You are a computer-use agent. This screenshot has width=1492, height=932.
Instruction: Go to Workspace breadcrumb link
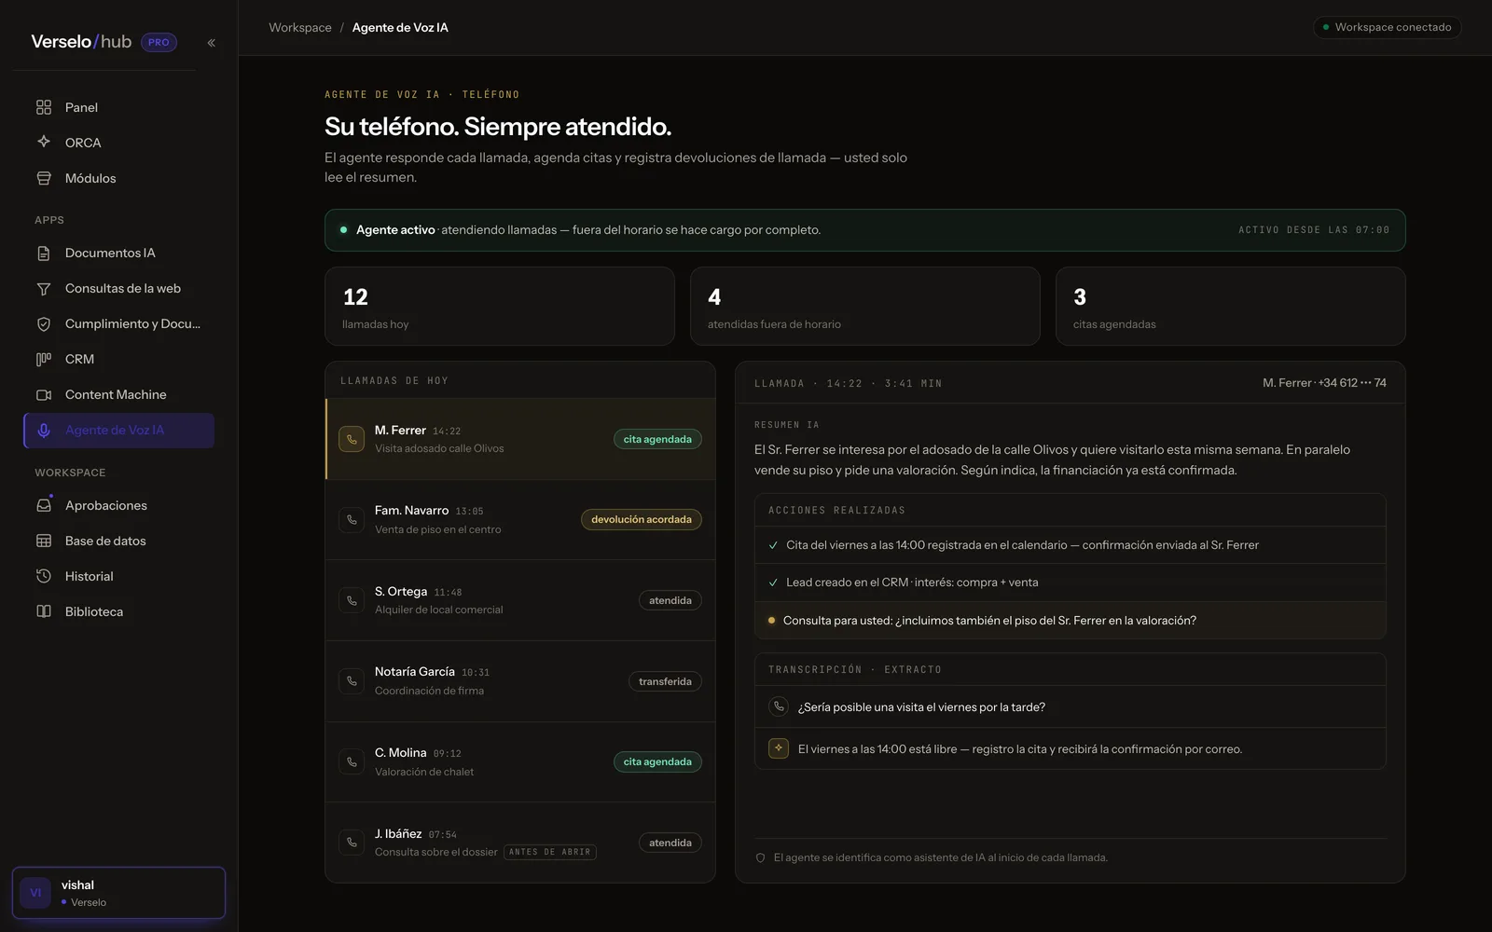click(300, 28)
